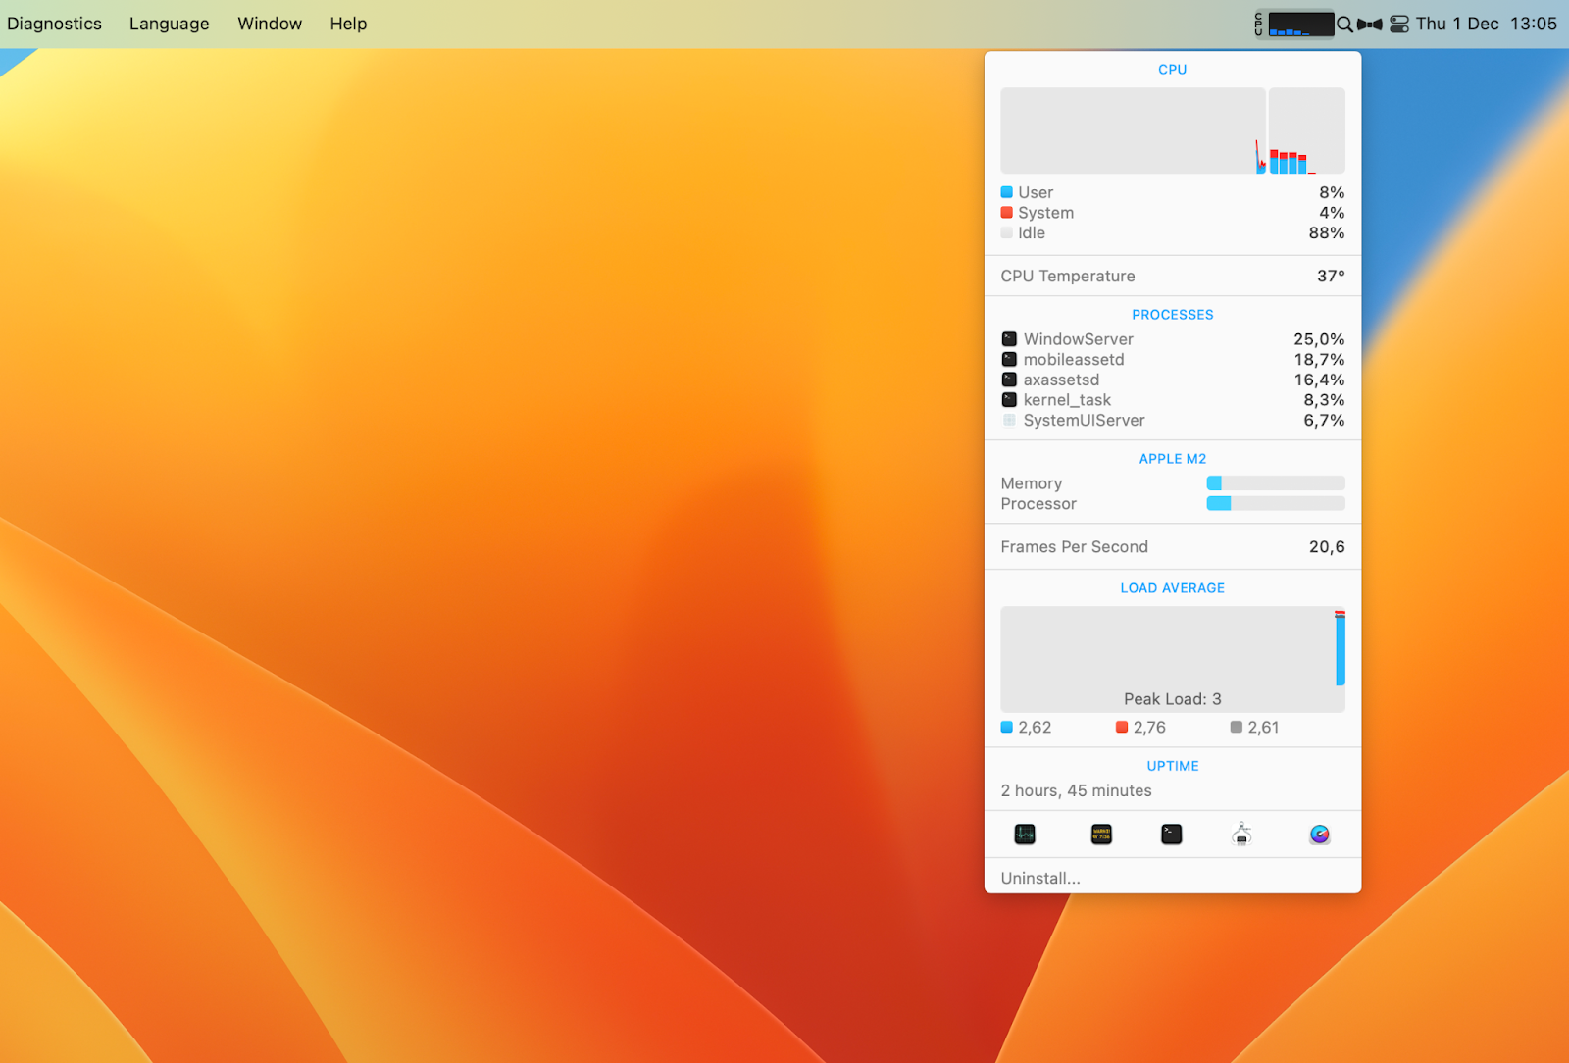The width and height of the screenshot is (1569, 1063).
Task: Open Activity Monitor from the icon row
Action: tap(1025, 835)
